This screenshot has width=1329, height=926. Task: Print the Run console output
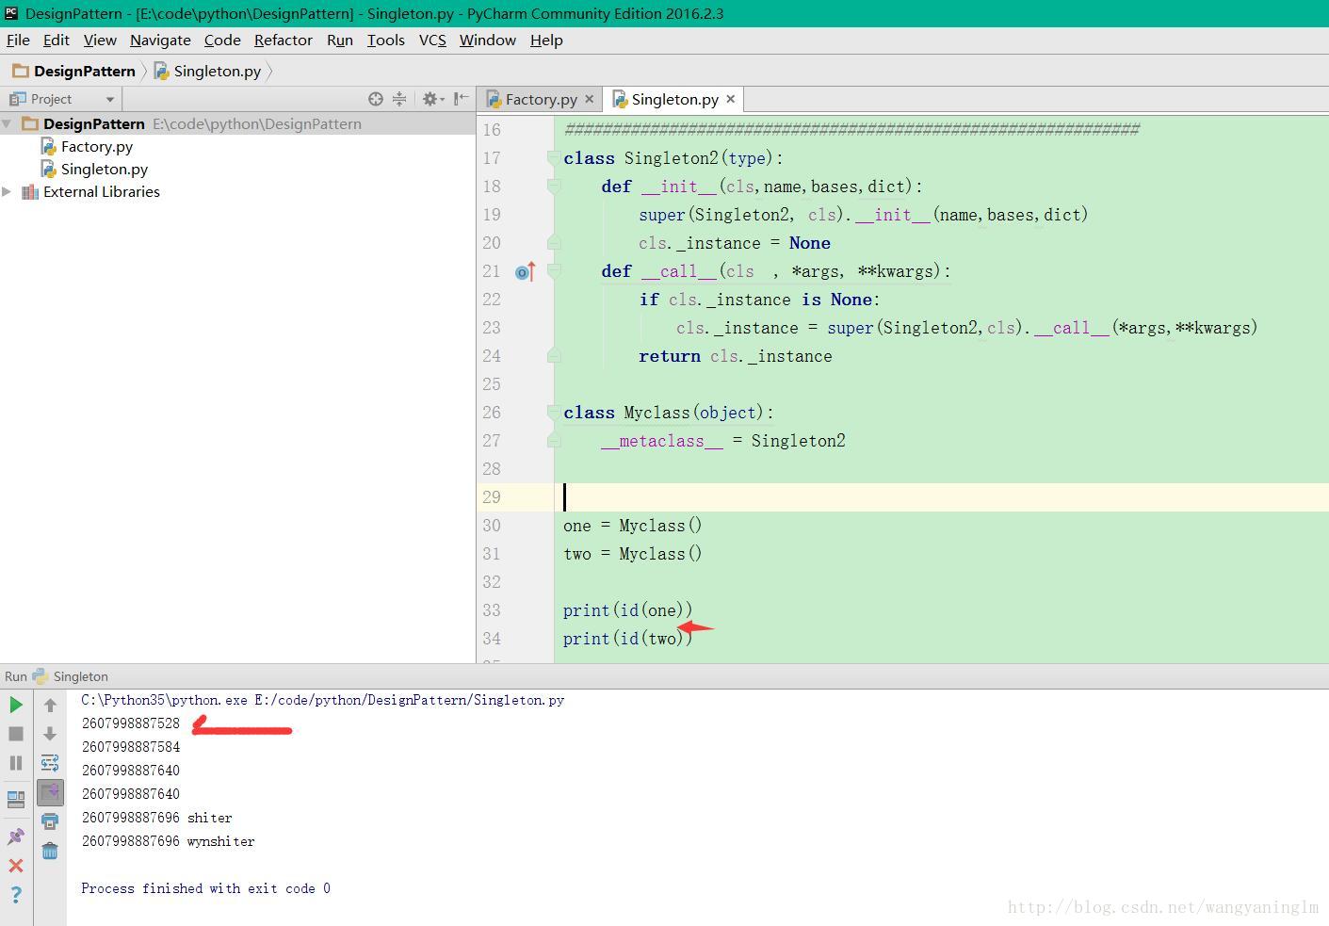click(x=50, y=822)
